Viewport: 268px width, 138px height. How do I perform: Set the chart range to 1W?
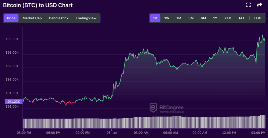pyautogui.click(x=166, y=18)
